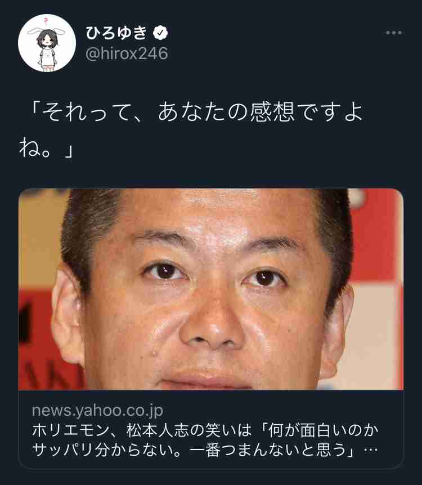Click the ひろゆき display name
Viewport: 422px width, 485px height.
(116, 33)
